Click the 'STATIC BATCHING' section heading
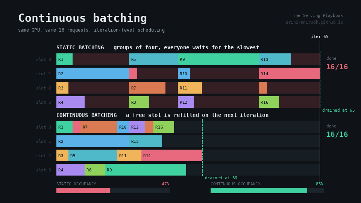 pos(80,47)
